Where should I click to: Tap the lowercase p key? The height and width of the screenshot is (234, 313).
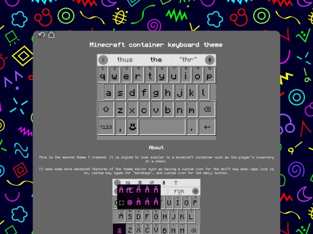(x=209, y=75)
